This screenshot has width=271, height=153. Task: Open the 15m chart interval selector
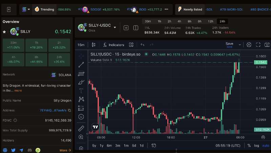point(81,45)
